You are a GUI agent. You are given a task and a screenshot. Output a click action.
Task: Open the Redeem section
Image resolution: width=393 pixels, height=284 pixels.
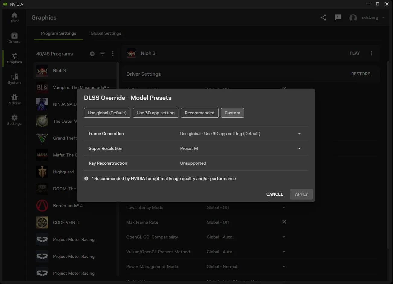pos(14,99)
